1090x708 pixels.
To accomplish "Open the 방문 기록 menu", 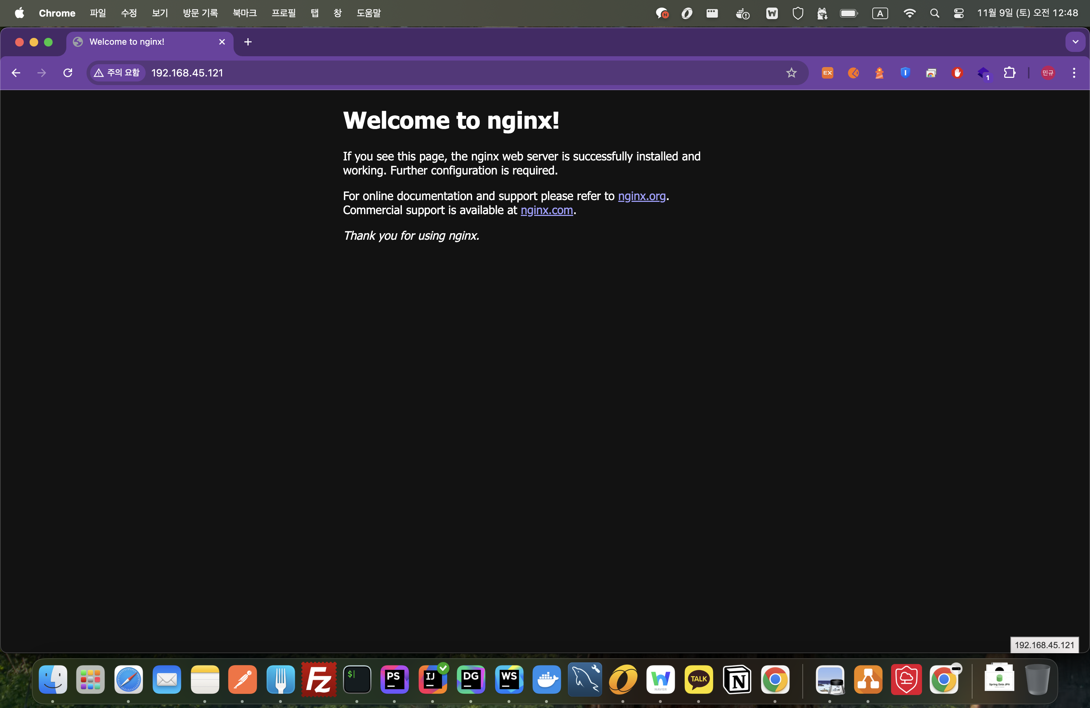I will tap(200, 13).
